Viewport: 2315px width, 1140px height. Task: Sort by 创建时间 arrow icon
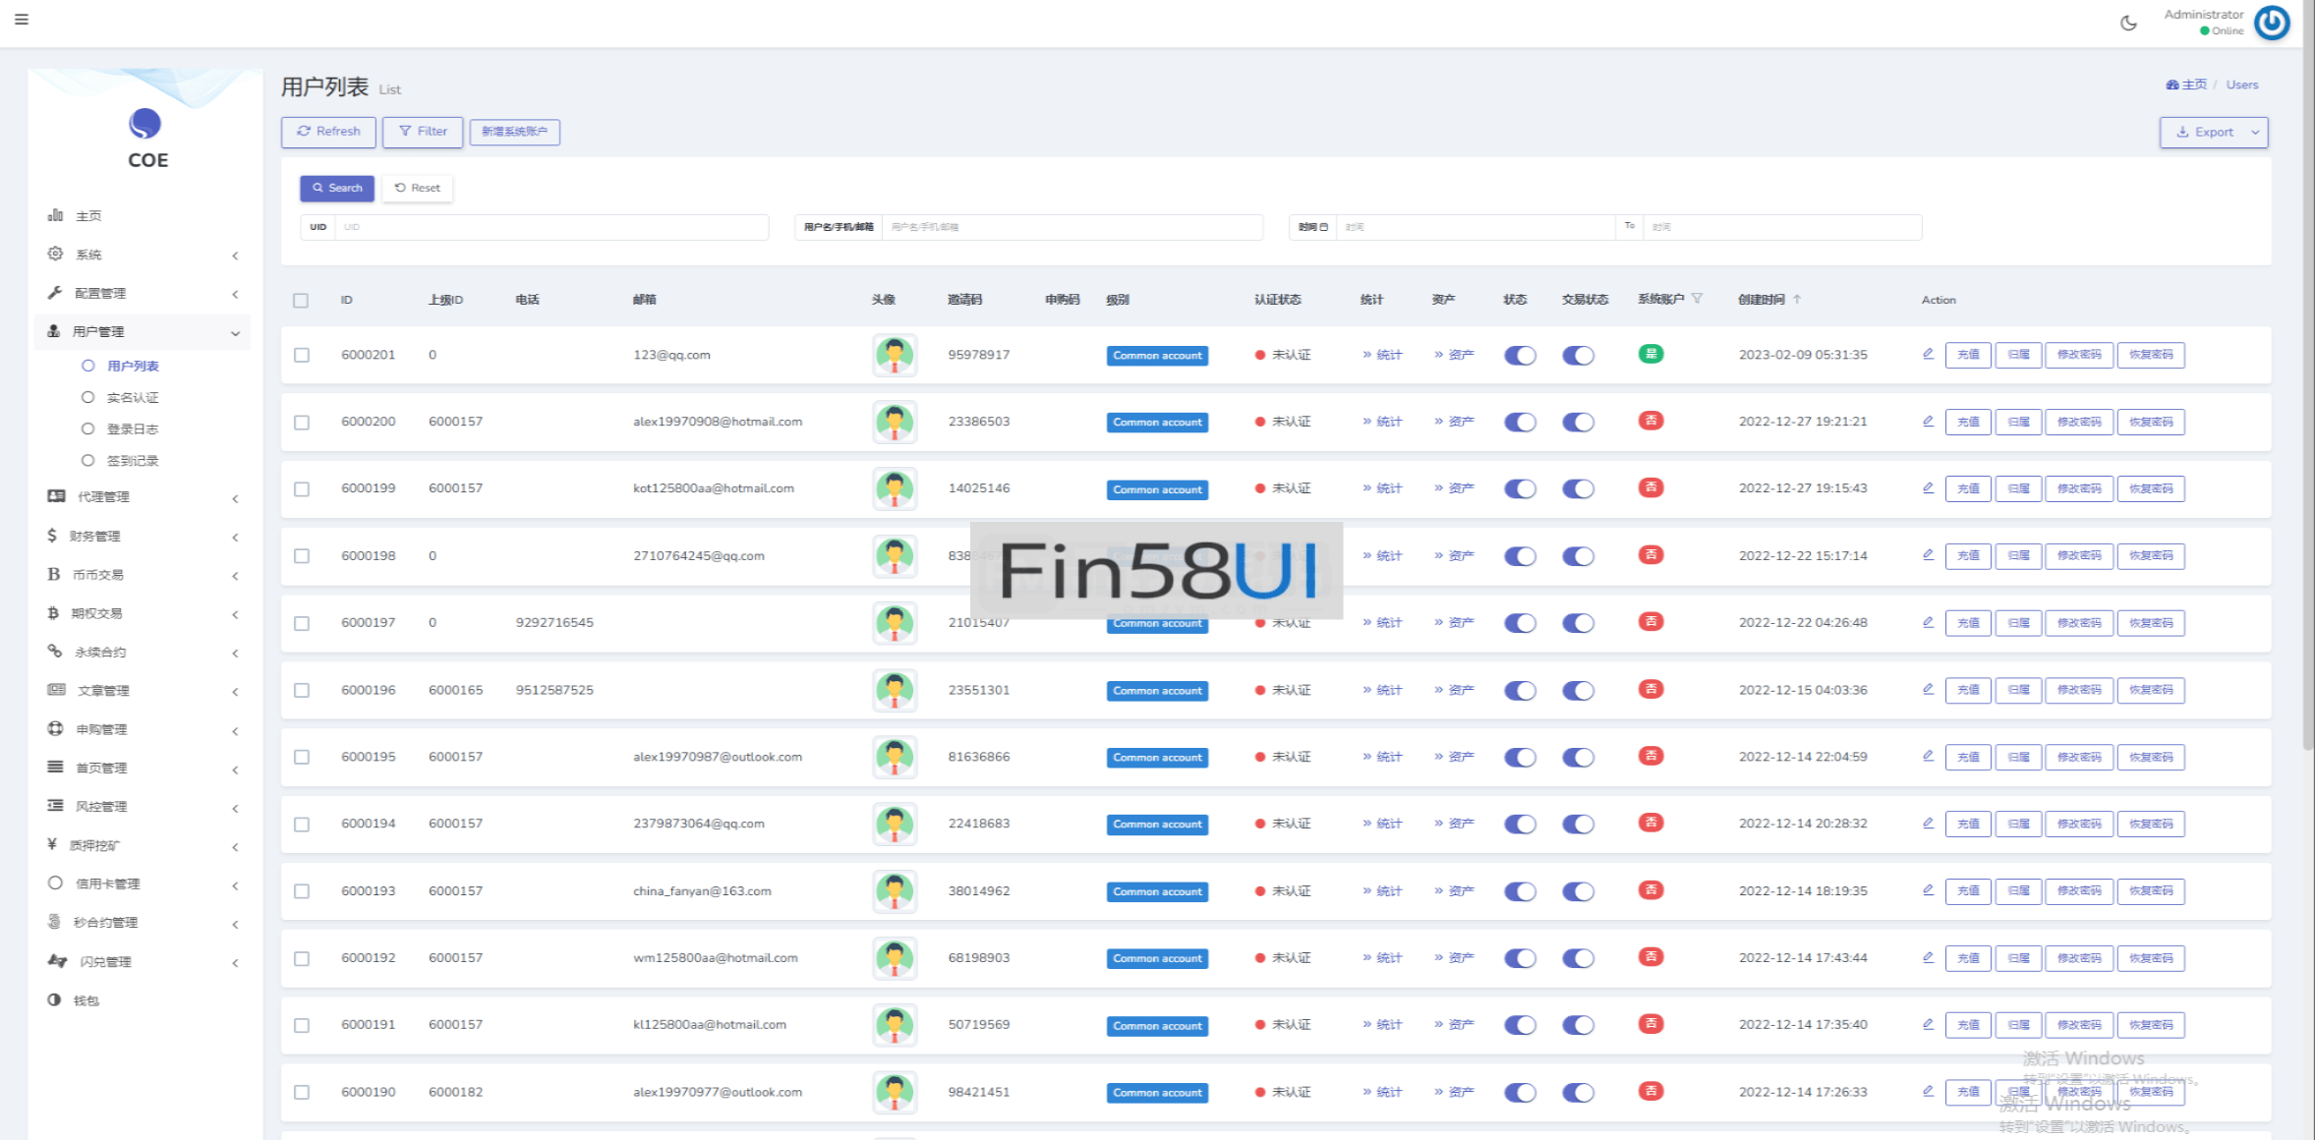pos(1797,300)
